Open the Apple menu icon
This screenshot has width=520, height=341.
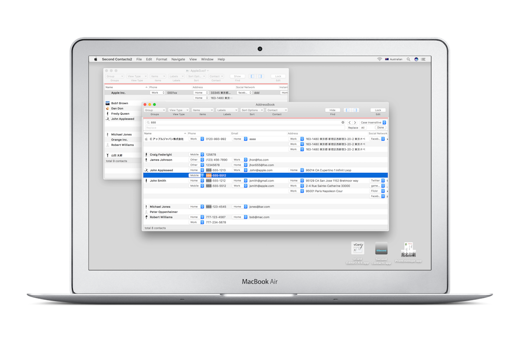(96, 59)
